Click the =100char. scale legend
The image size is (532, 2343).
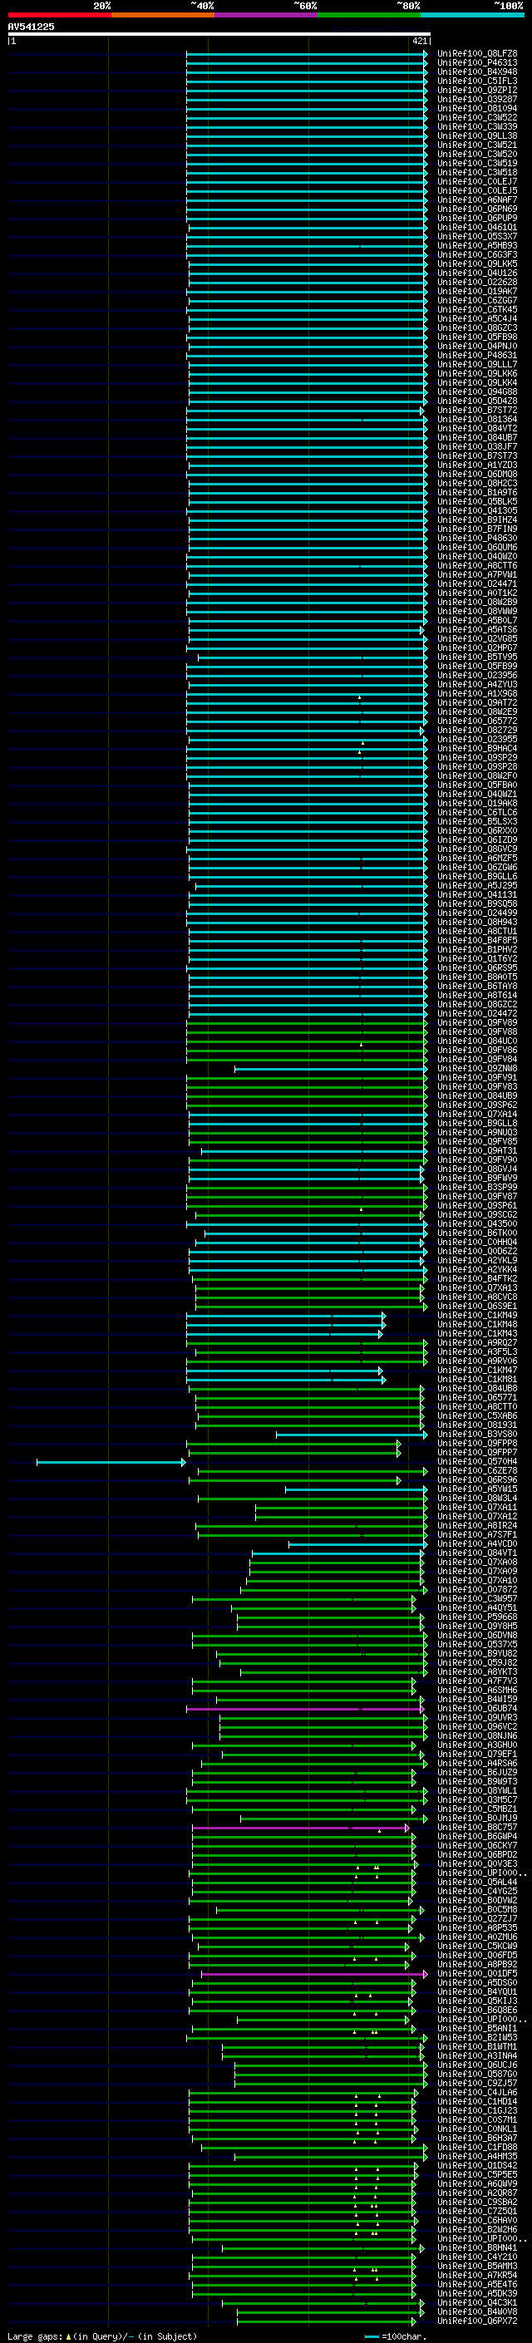click(396, 2336)
